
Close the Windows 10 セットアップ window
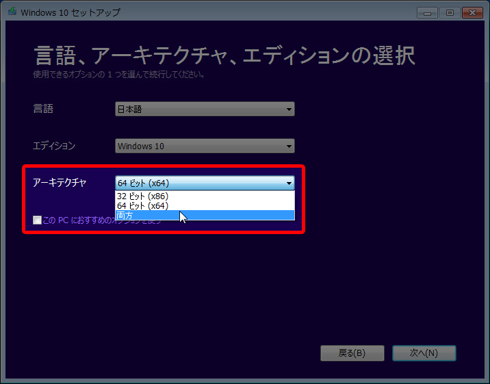472,12
